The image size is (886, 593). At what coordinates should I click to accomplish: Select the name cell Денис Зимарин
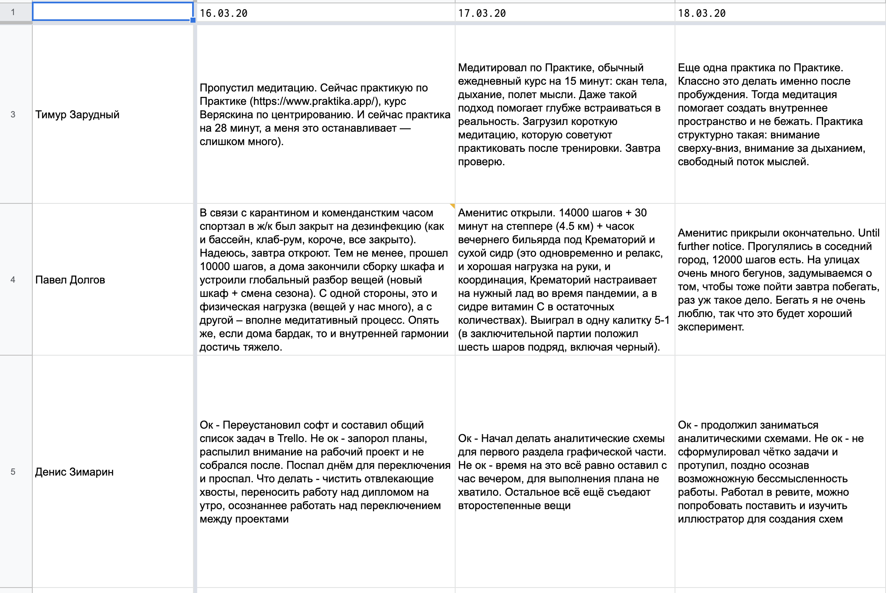[x=113, y=471]
